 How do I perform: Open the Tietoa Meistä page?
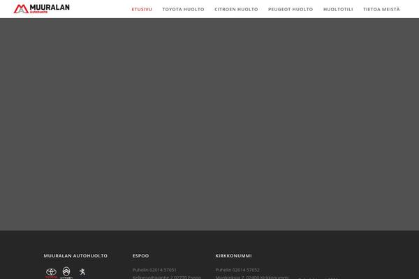(x=381, y=9)
